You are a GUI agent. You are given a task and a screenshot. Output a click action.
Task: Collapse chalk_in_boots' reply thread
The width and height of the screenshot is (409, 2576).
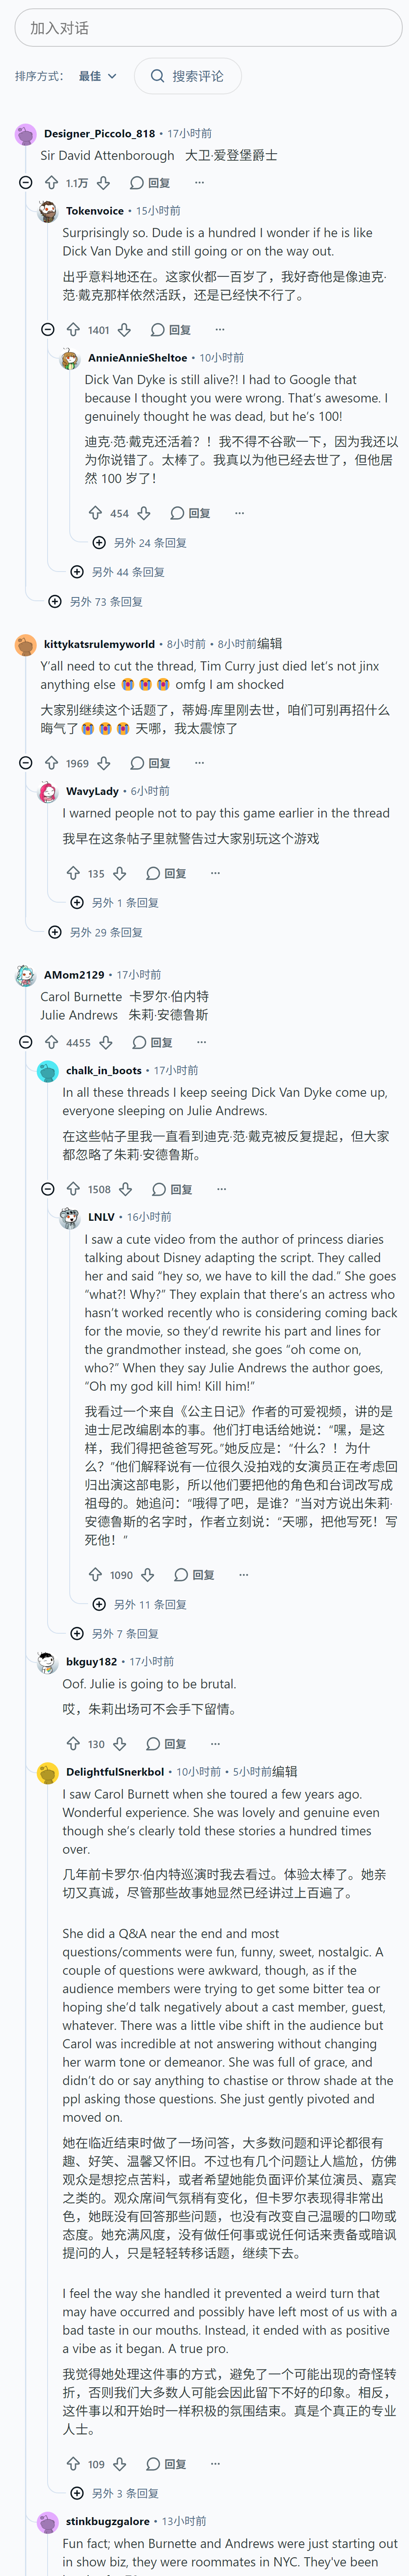(48, 1189)
